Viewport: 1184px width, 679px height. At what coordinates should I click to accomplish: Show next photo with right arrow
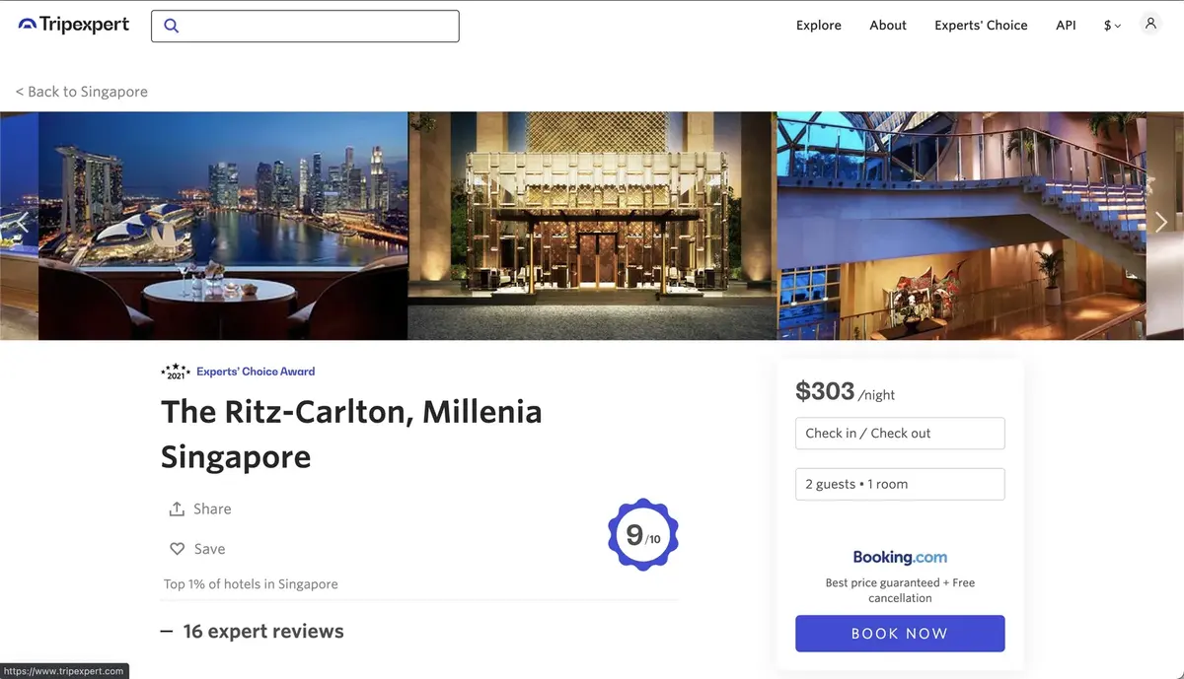(1161, 222)
